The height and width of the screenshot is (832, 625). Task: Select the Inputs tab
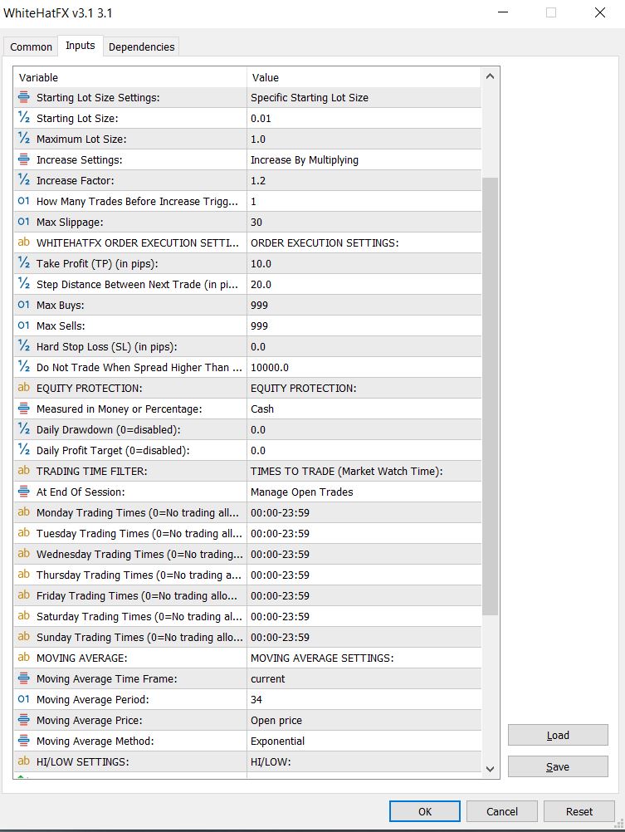81,46
